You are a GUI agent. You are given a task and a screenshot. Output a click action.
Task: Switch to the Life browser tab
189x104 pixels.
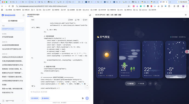[x=154, y=2]
